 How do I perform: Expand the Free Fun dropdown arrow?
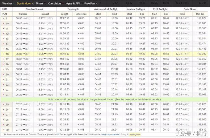96,3
